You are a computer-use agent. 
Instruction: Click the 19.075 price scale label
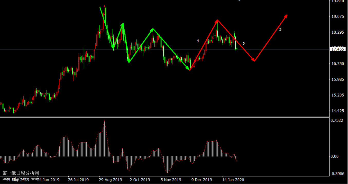338,17
